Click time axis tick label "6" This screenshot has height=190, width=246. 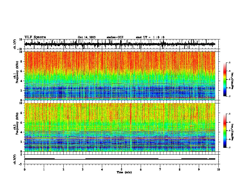[141, 170]
